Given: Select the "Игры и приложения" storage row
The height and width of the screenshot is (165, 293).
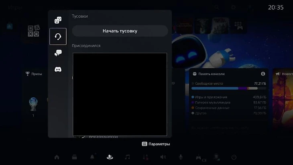Looking at the screenshot, I should coord(229,97).
